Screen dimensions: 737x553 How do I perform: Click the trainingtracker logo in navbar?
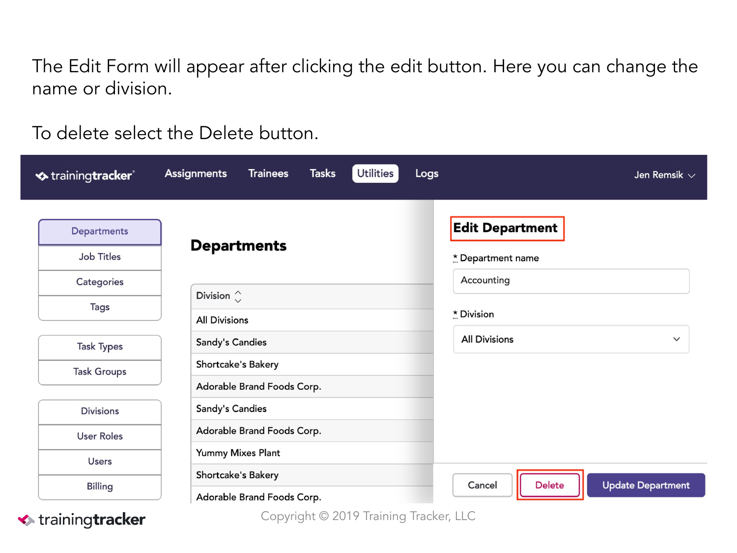[x=85, y=176]
